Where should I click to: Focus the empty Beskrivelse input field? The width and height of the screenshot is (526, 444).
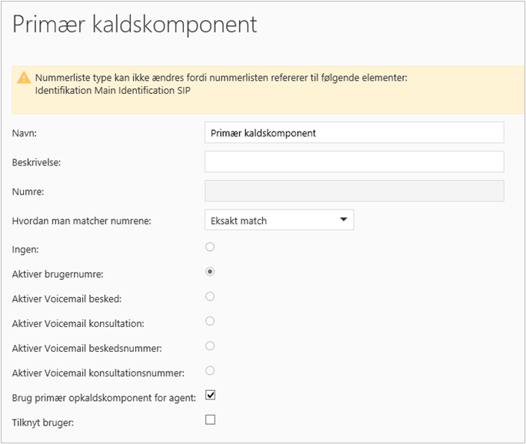tap(354, 162)
